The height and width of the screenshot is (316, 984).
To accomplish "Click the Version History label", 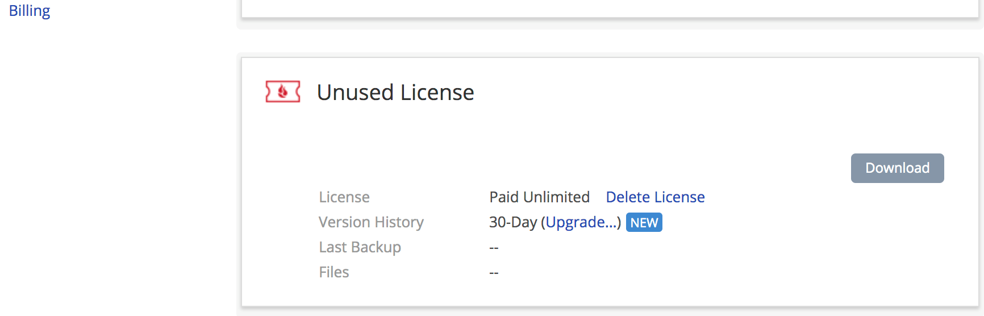I will (371, 222).
